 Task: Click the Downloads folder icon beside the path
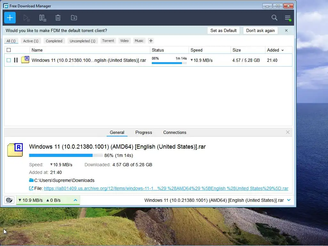click(x=31, y=180)
